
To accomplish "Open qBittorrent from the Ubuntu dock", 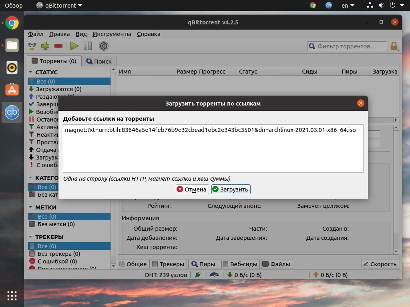I will [x=12, y=112].
